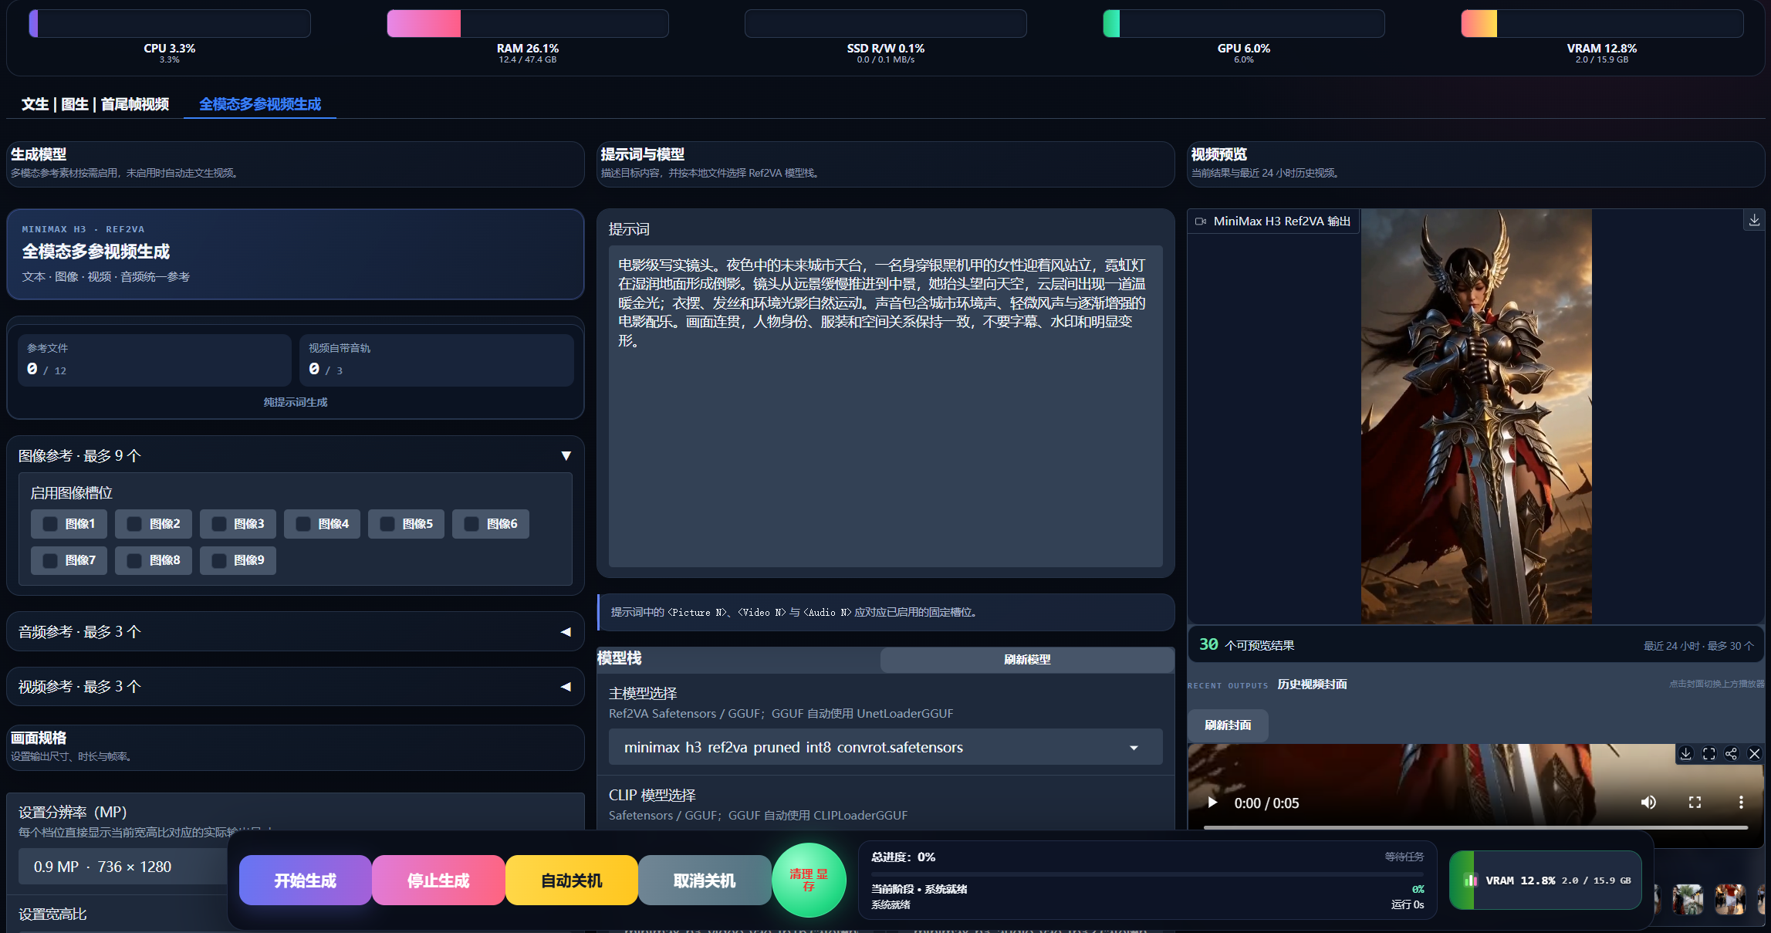
Task: Turn on the 图像6 slot
Action: click(x=471, y=524)
